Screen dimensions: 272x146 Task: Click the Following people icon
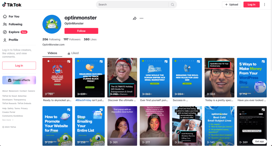tap(5, 24)
